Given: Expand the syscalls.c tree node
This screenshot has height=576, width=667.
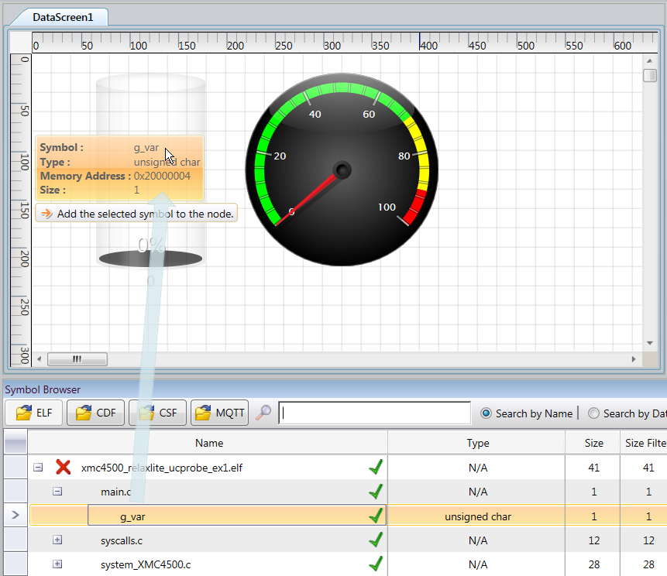Looking at the screenshot, I should 57,540.
